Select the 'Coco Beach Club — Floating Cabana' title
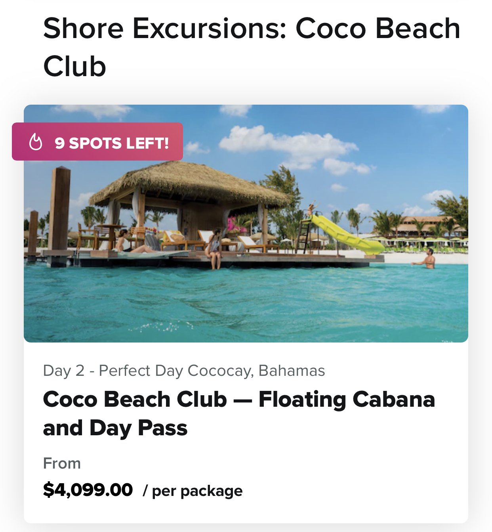This screenshot has width=492, height=532. [239, 399]
